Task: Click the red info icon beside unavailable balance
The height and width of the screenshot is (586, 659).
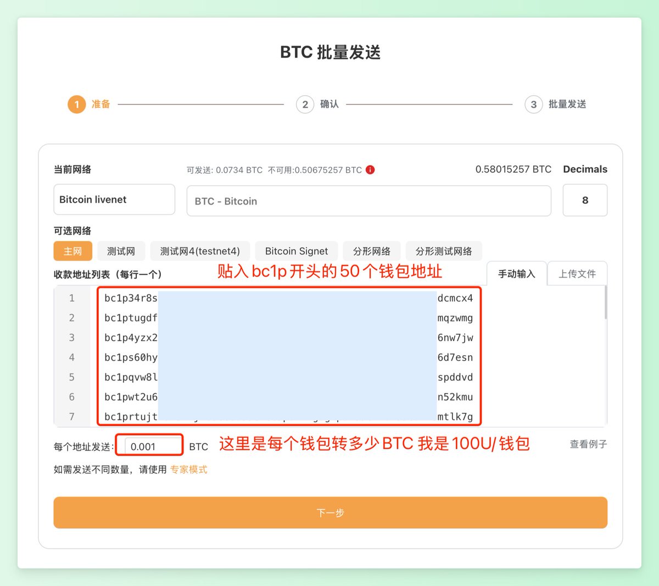Action: point(370,170)
